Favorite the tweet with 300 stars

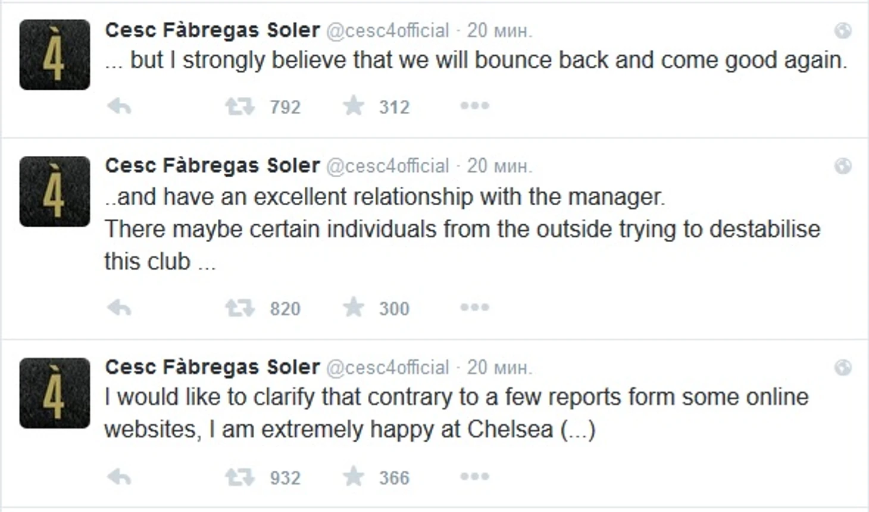click(x=354, y=307)
